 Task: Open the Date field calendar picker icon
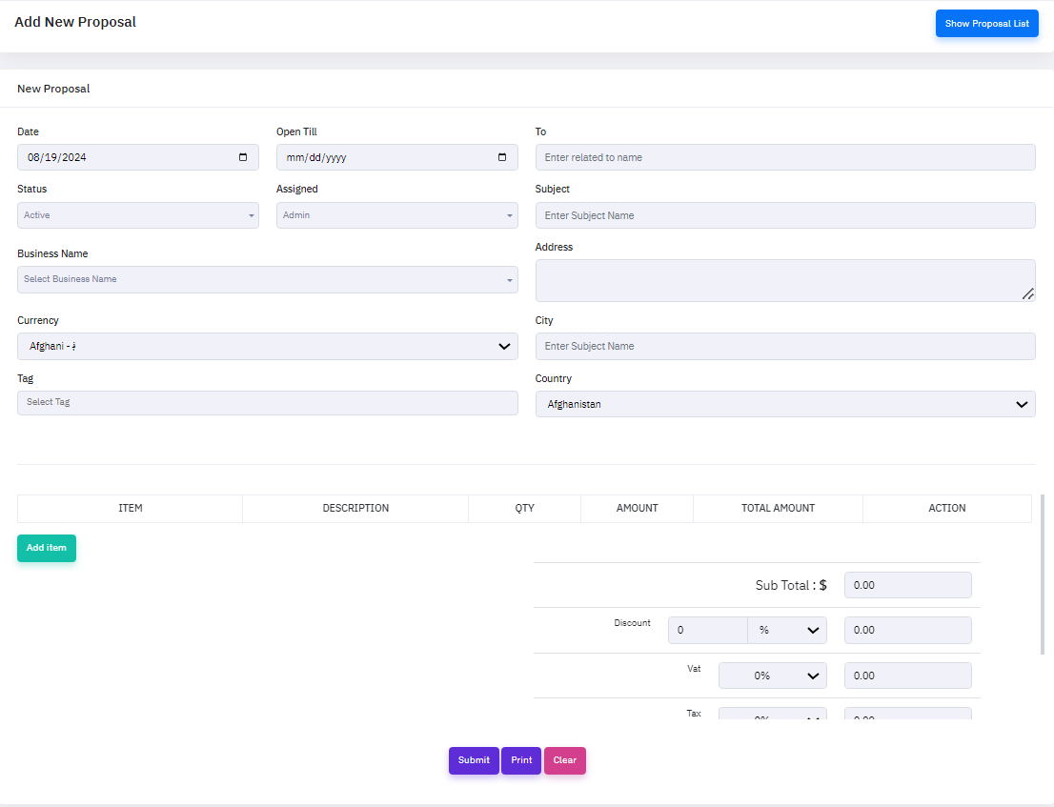[x=243, y=157]
